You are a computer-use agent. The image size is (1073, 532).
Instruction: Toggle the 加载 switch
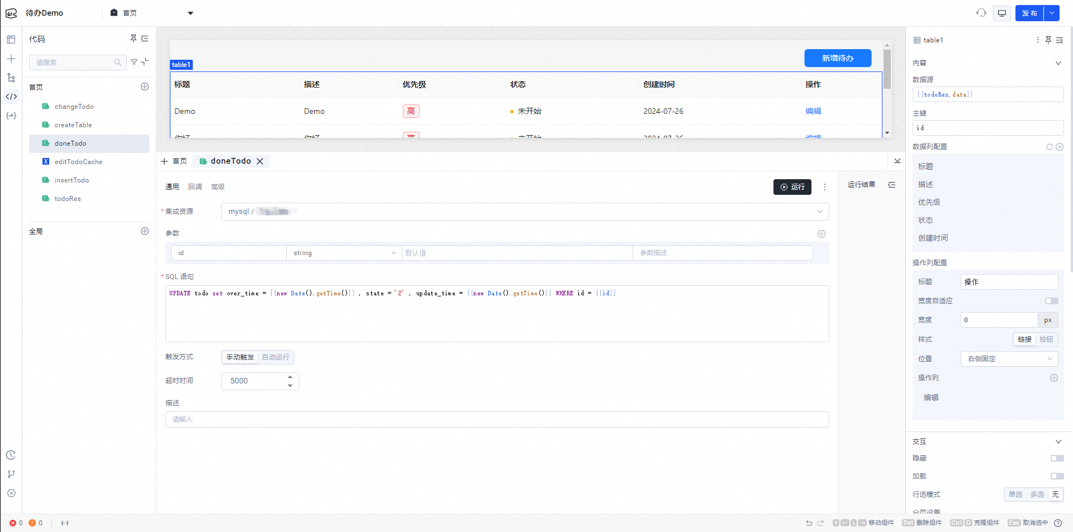pyautogui.click(x=1057, y=476)
